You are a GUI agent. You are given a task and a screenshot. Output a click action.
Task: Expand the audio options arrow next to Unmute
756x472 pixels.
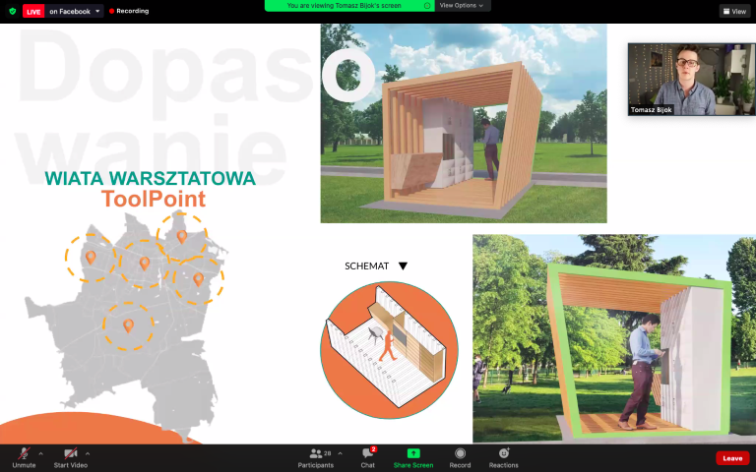[41, 453]
